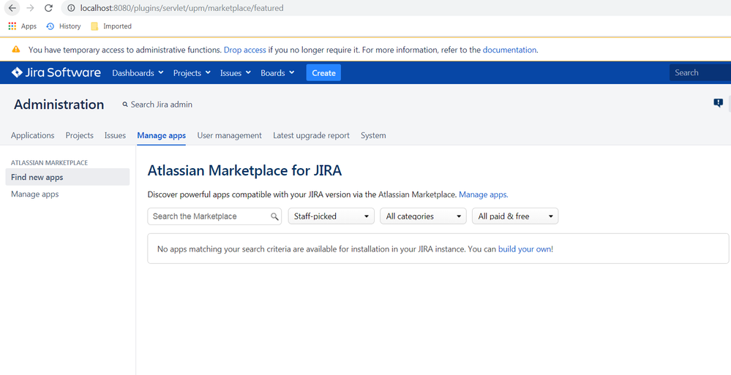Switch to the Applications admin tab
This screenshot has height=375, width=731.
tap(33, 135)
